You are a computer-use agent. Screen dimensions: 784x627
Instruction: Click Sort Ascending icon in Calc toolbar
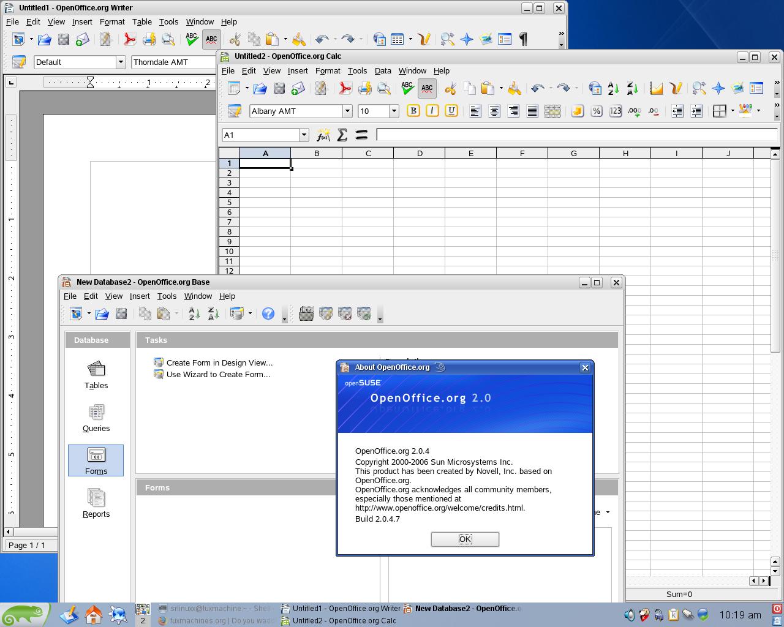click(x=613, y=88)
